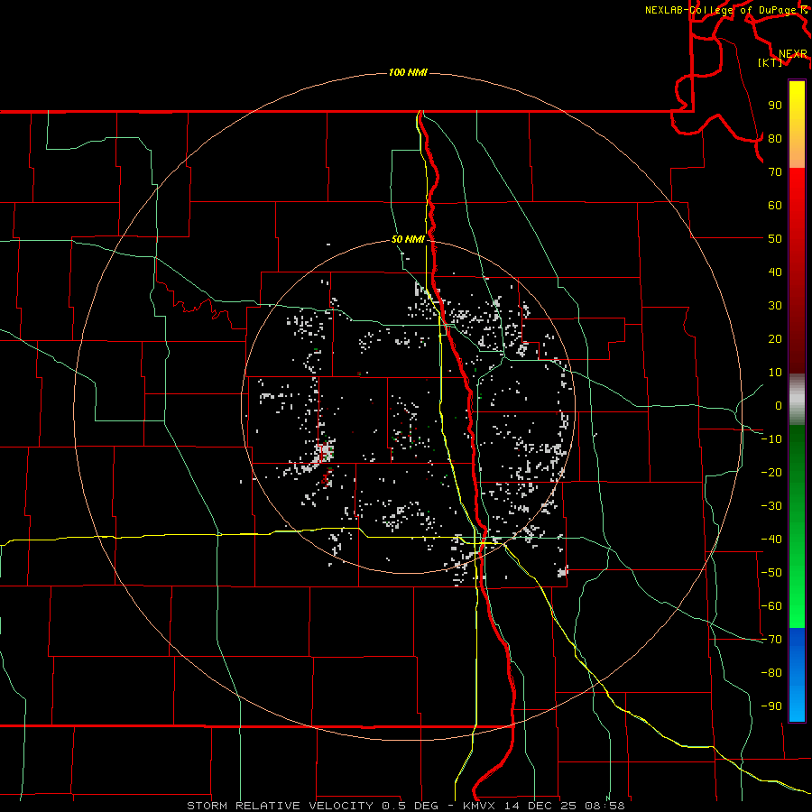Click the -70 value on velocity scale
The image size is (812, 812).
coord(771,640)
